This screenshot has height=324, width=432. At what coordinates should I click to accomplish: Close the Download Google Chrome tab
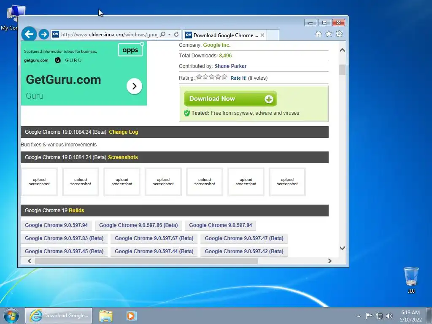[x=262, y=35]
